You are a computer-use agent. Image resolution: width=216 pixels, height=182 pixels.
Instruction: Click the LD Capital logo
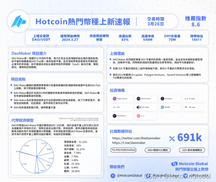(x=186, y=99)
